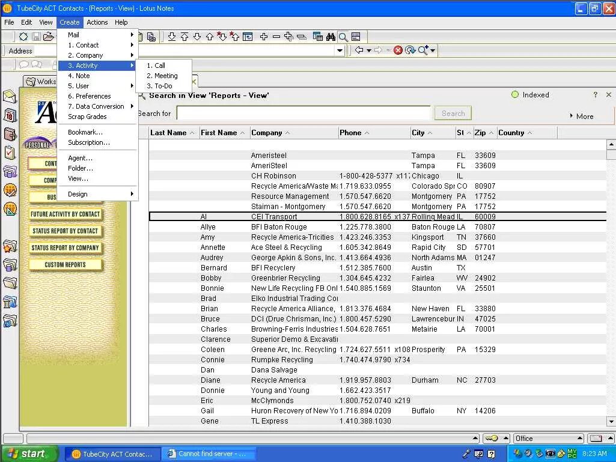Choose 6. Preferences in Create menu
This screenshot has width=616, height=462.
pos(97,96)
